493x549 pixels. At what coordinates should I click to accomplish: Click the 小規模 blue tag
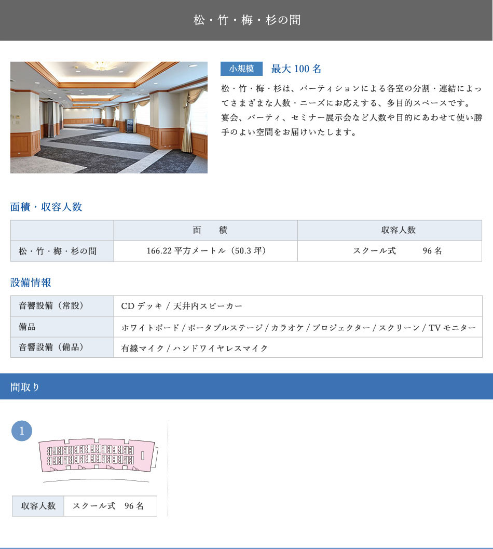point(242,69)
